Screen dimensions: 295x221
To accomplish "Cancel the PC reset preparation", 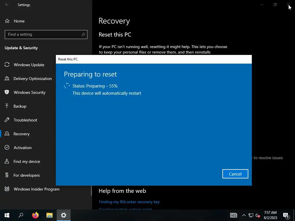I will 235,174.
